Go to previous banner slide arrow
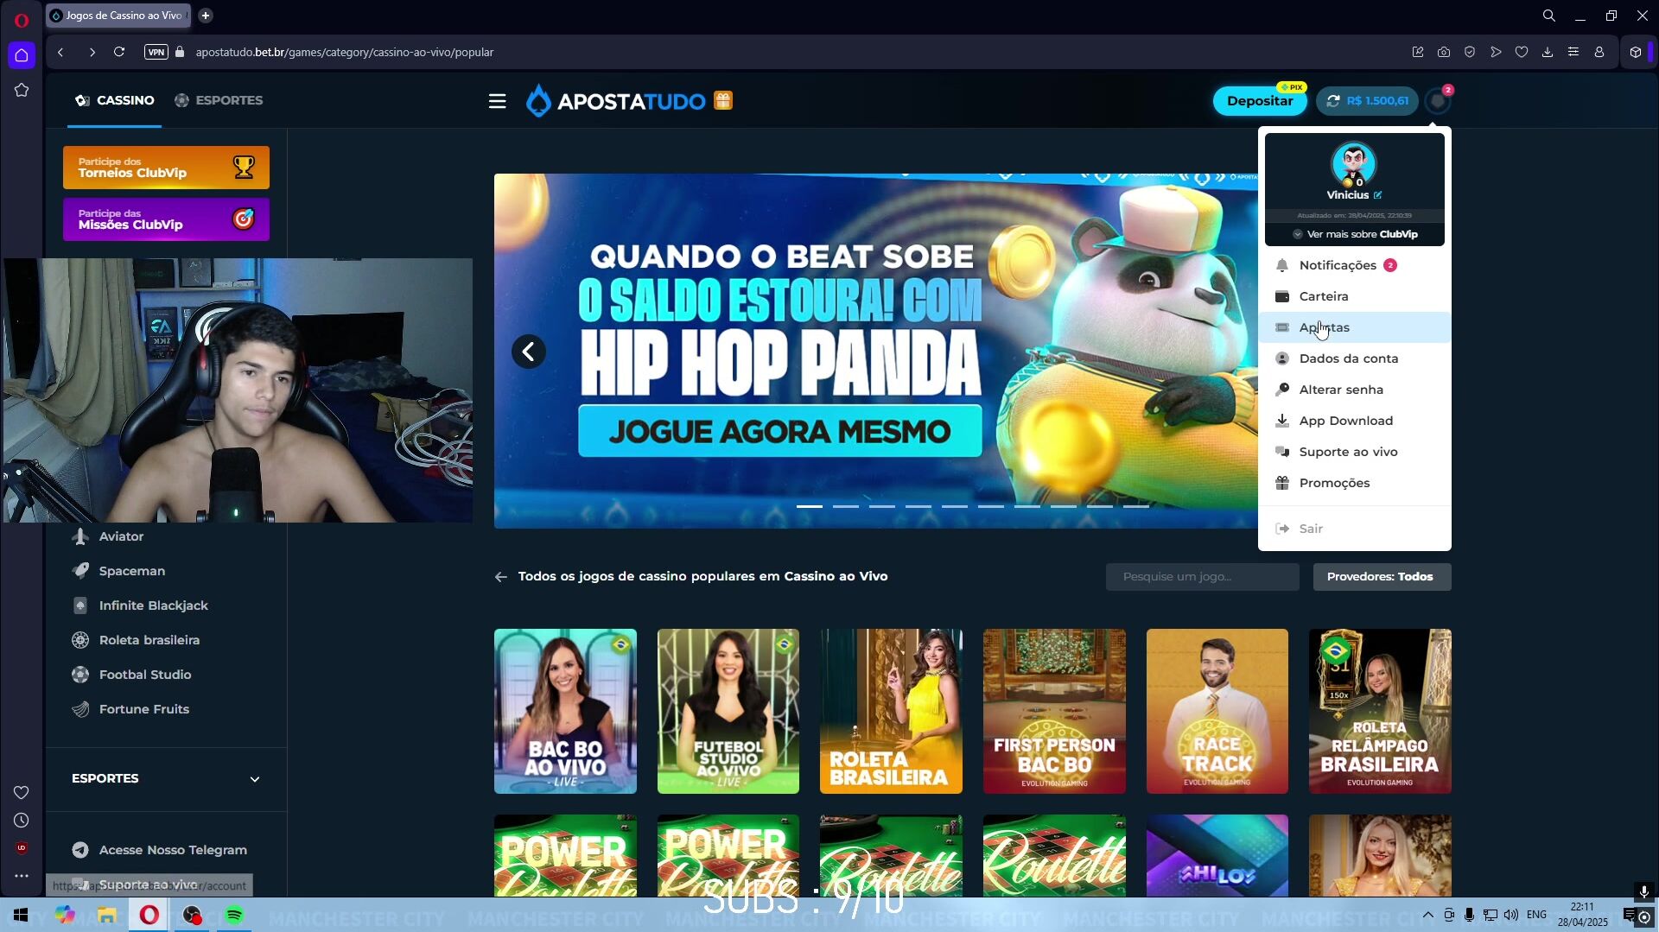 529,352
